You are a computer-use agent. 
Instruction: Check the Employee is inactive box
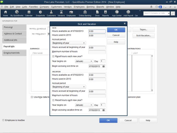[x=3, y=120]
